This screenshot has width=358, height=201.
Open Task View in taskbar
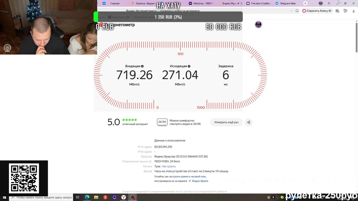coord(78,197)
